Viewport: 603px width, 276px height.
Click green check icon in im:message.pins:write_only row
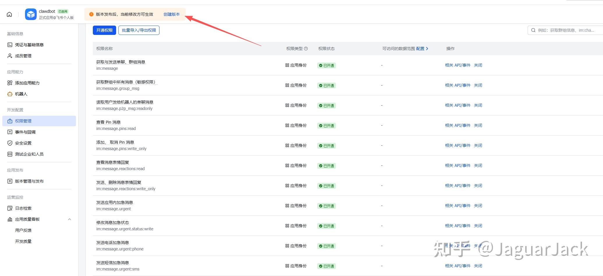pos(321,146)
